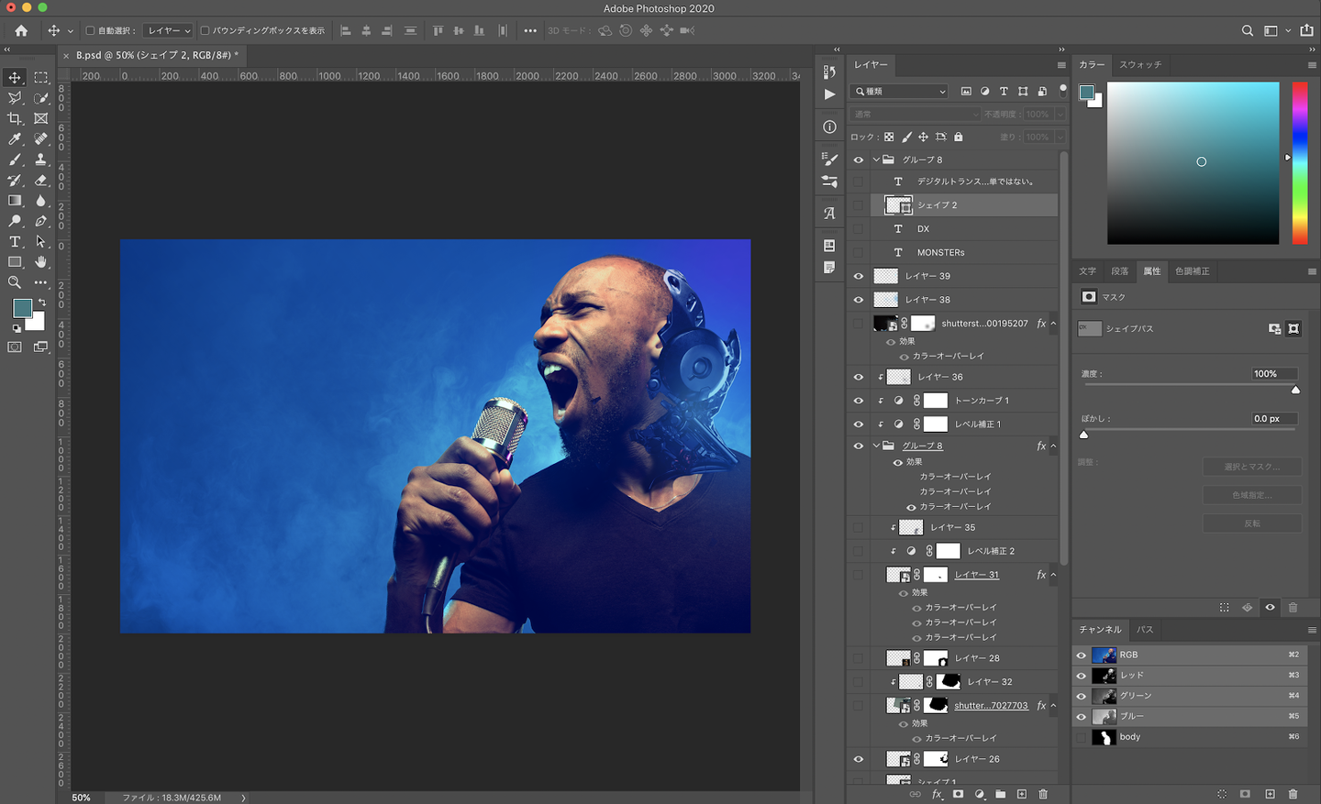
Task: Select the body channel thumbnail
Action: 1104,737
